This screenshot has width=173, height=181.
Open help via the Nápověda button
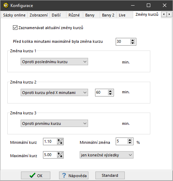74,175
